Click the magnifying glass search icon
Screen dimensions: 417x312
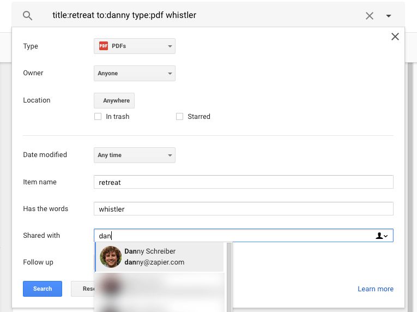(x=28, y=16)
